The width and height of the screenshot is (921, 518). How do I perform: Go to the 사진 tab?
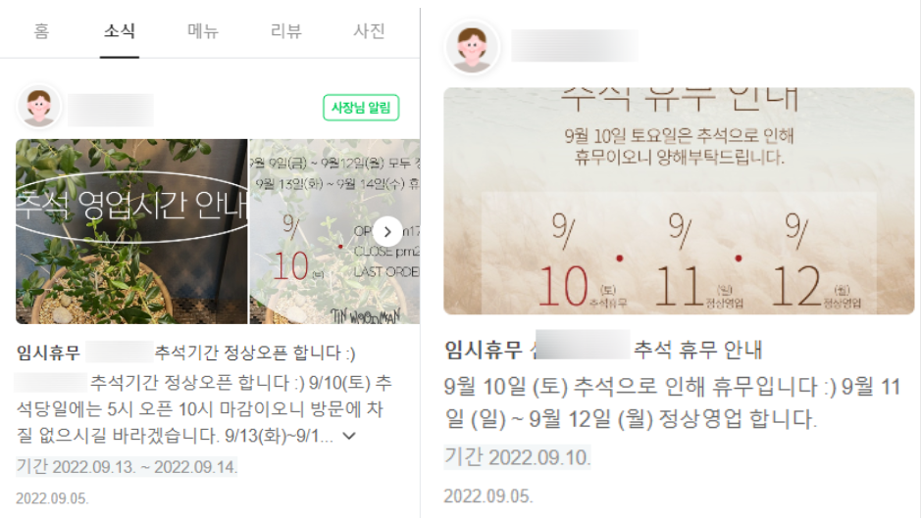[369, 31]
